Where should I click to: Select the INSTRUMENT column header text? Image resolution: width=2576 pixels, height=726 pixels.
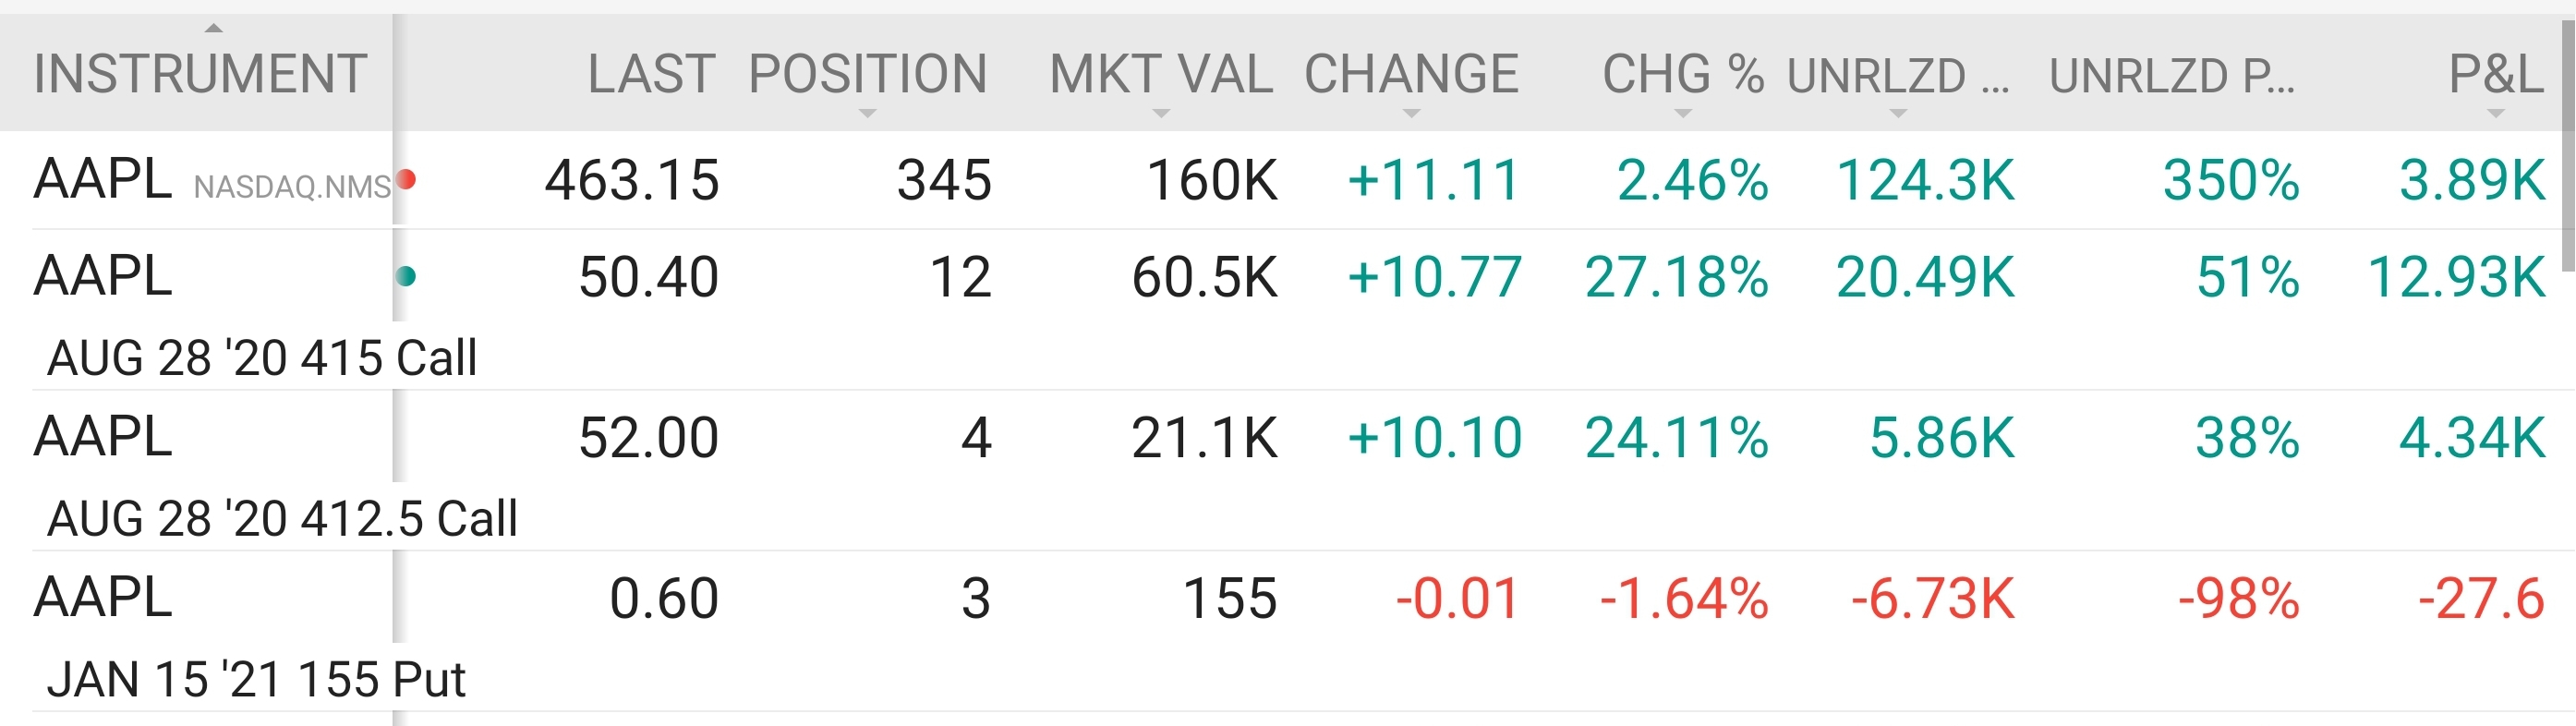coord(200,74)
